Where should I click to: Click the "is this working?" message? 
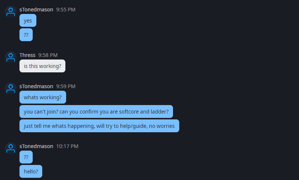pyautogui.click(x=42, y=66)
